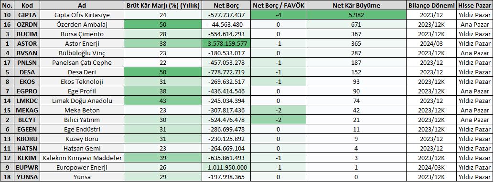This screenshot has width=494, height=182.
Task: Select the Net Kâr Büyüme header cell
Action: 356,5
